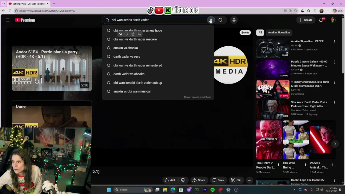Go back in the browser

coord(4,11)
